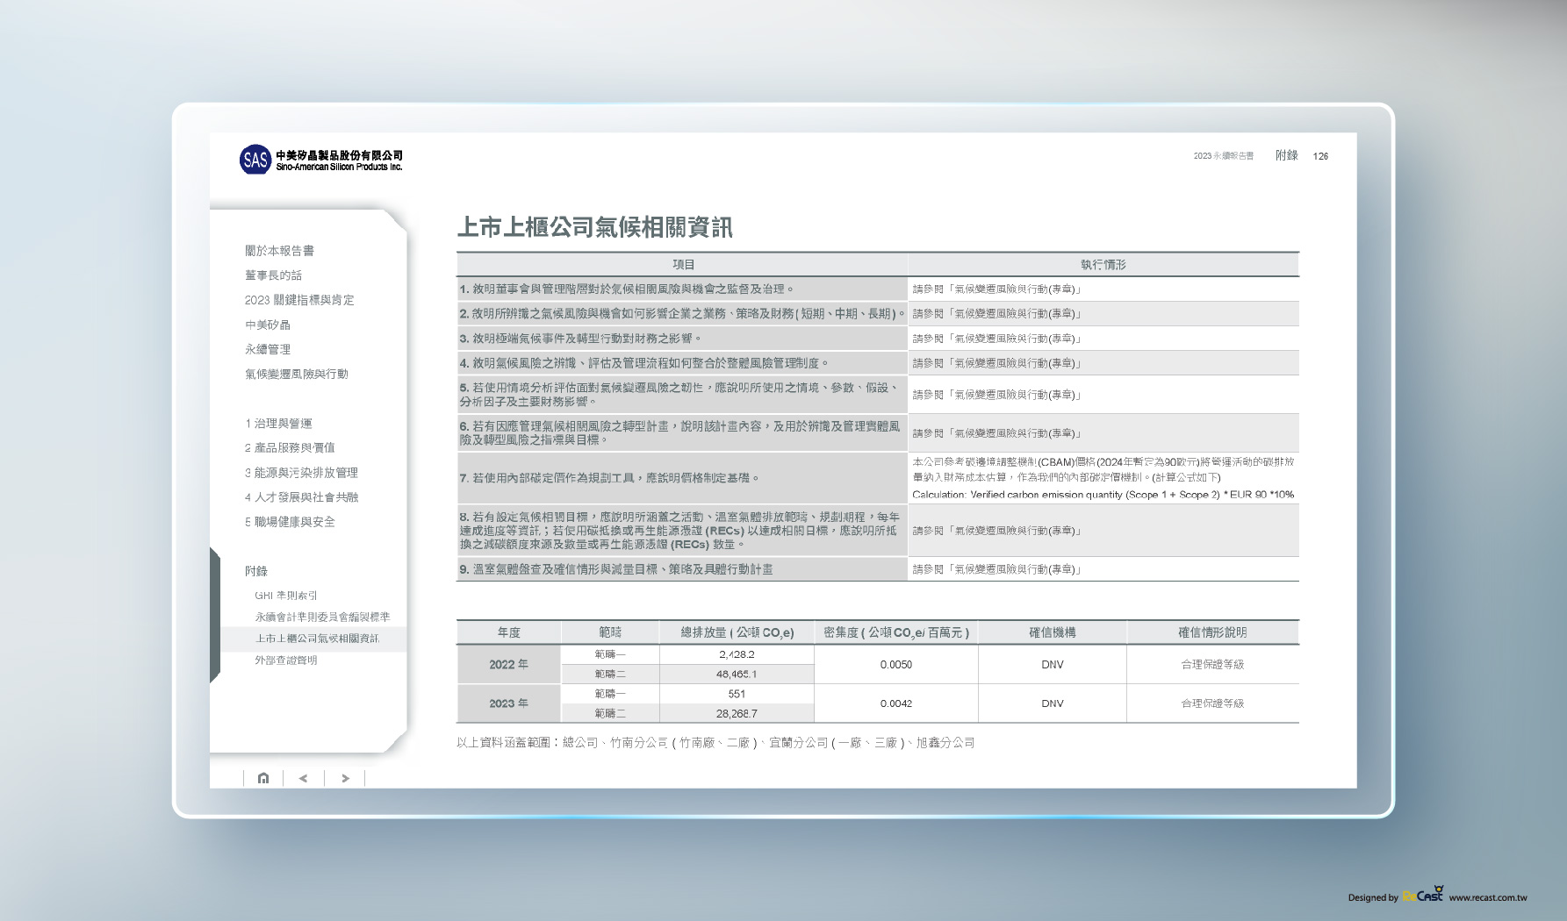Open 中美矽晶 section

pos(268,325)
